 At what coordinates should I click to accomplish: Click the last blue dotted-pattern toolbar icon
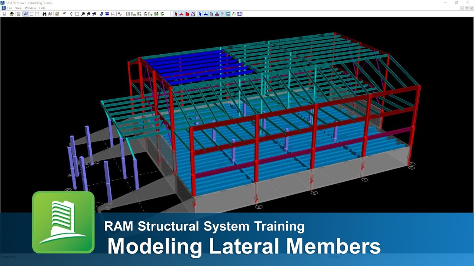(240, 14)
